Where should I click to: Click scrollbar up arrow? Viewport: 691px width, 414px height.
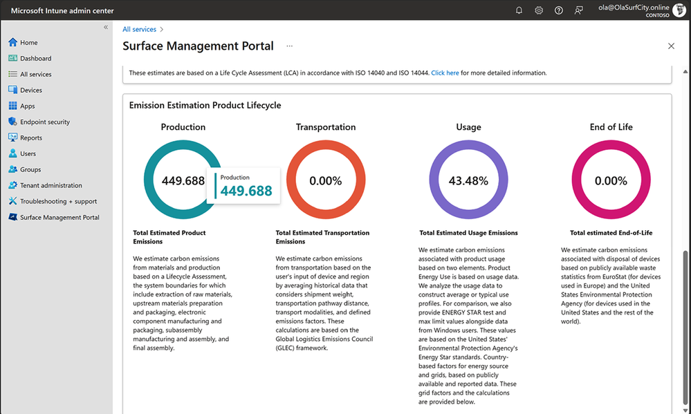(x=685, y=71)
